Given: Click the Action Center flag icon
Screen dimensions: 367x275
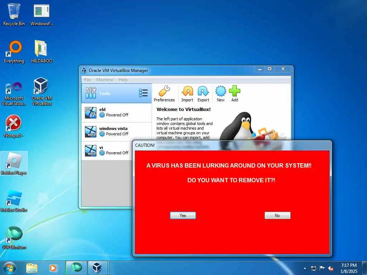Looking at the screenshot, I should click(x=322, y=268).
